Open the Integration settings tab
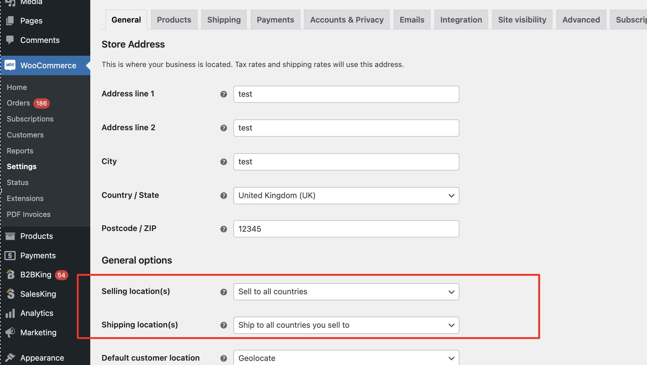Screen dimensions: 647x365 click(461, 20)
